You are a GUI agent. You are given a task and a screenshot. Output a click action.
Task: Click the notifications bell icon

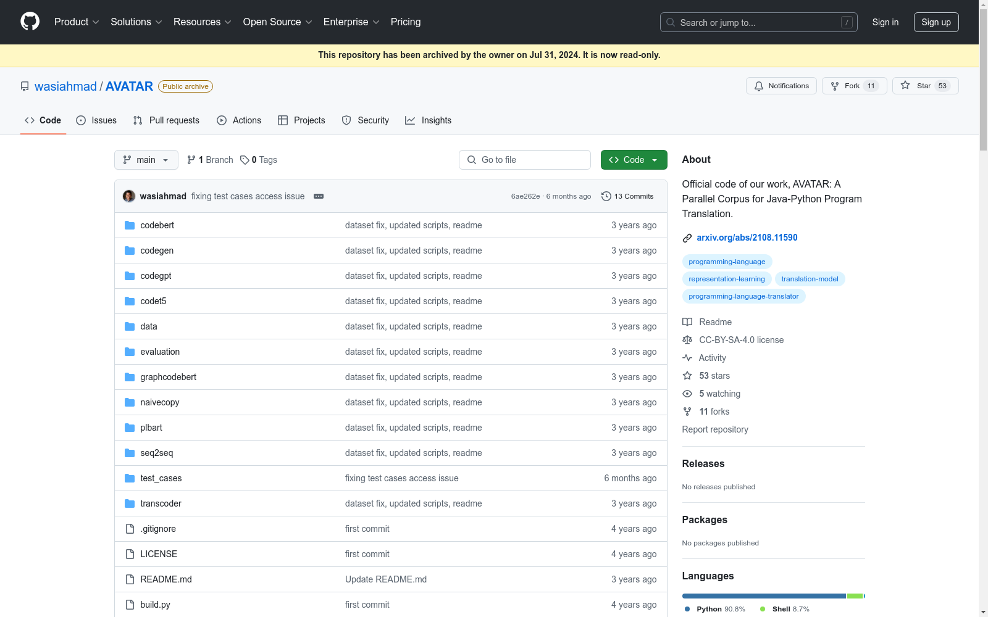click(759, 86)
